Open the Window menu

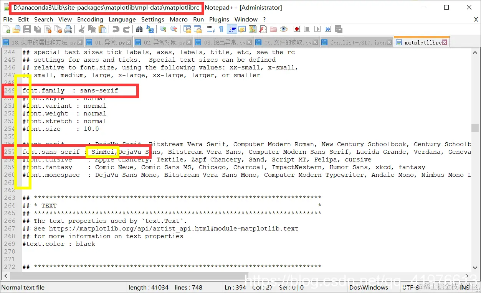[x=246, y=19]
